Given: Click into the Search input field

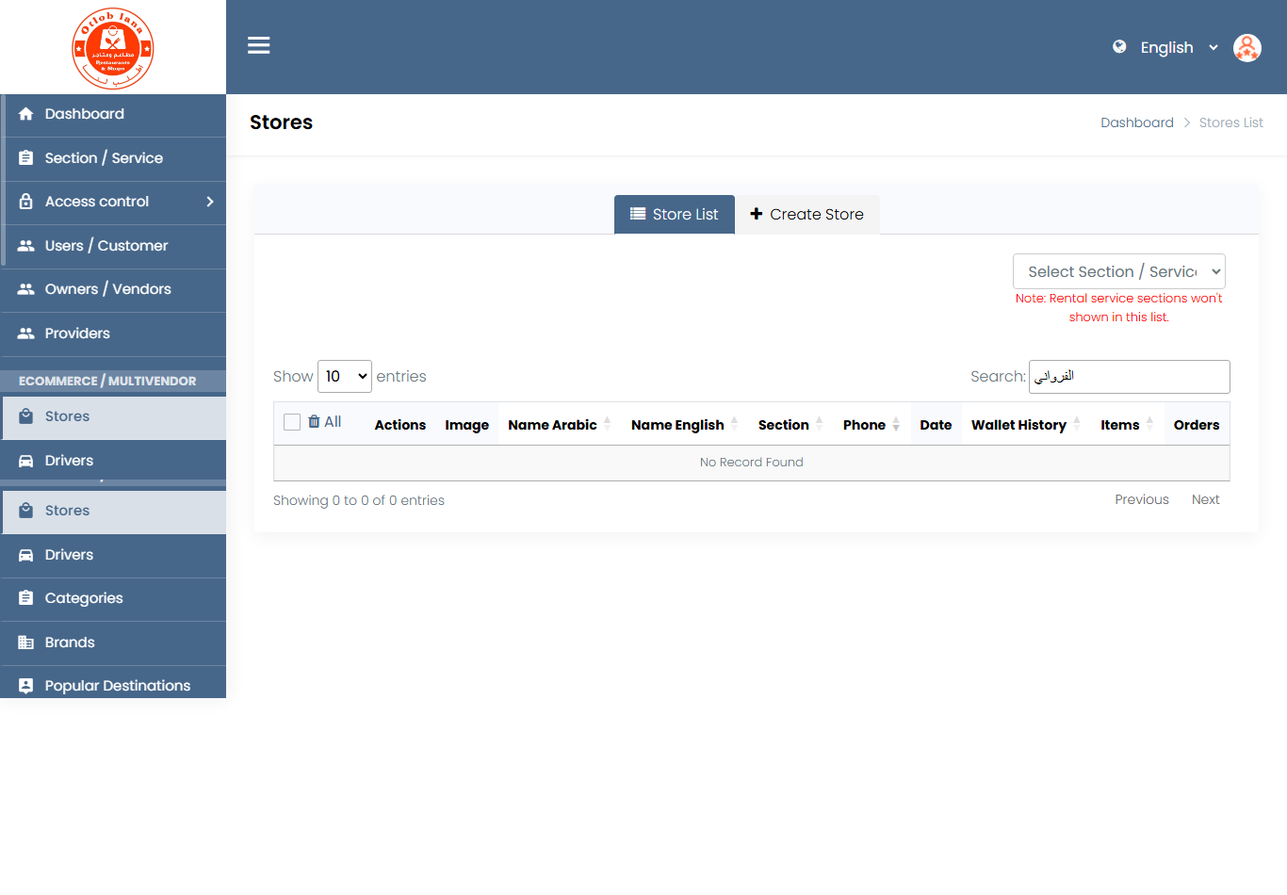Looking at the screenshot, I should (1129, 377).
